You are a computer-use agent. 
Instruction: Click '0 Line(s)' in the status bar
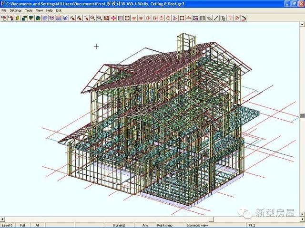click(119, 225)
